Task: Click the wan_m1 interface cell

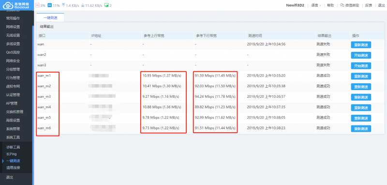Action: pyautogui.click(x=44, y=76)
